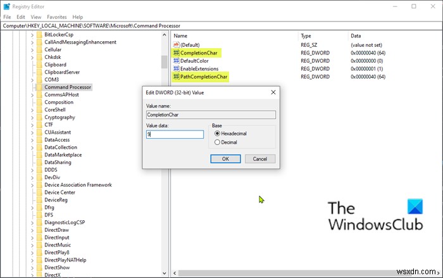The width and height of the screenshot is (443, 278).
Task: Select the Device Association Framework key
Action: click(x=78, y=185)
